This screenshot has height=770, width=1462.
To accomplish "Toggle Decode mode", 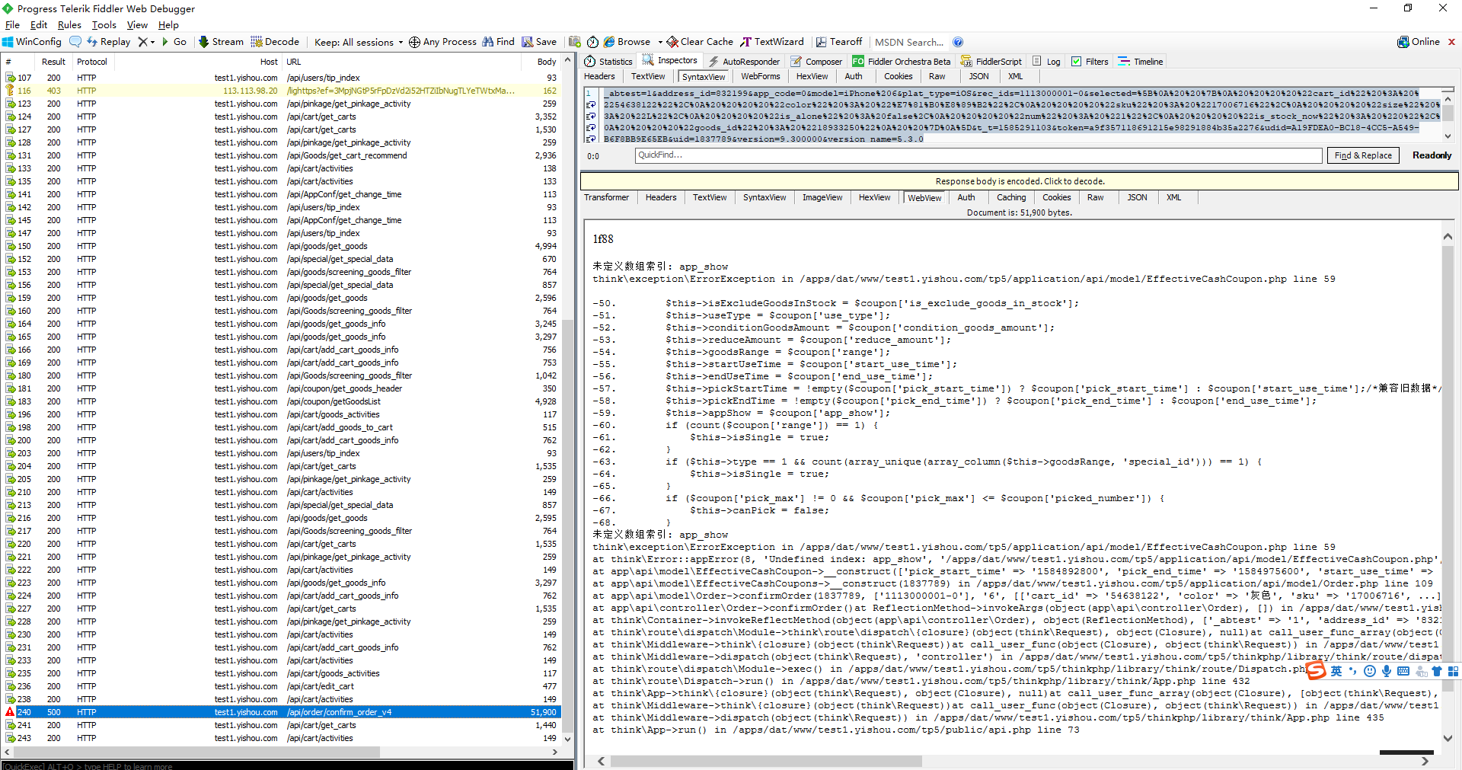I will (275, 42).
